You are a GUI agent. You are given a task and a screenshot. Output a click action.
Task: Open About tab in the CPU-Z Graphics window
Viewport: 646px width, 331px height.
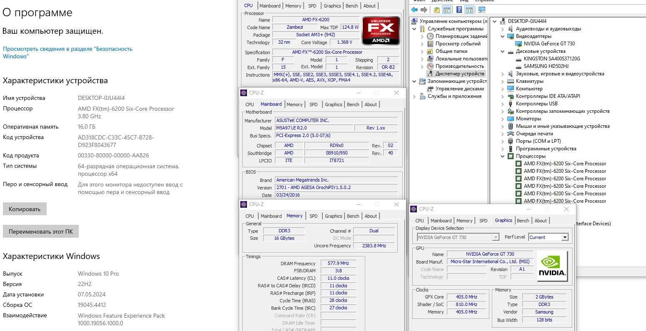(x=541, y=221)
